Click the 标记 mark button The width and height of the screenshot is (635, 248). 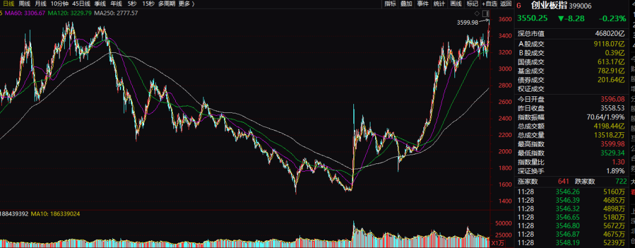tap(472, 4)
